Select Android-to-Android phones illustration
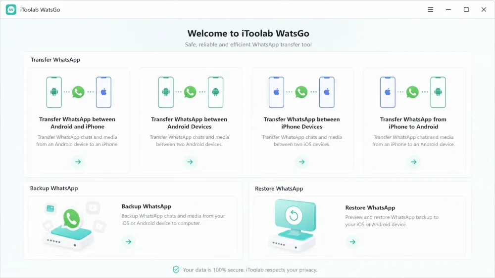495x278 pixels. 191,92
